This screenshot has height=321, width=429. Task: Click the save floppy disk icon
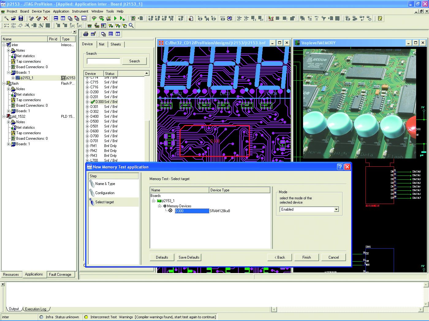pos(21,19)
